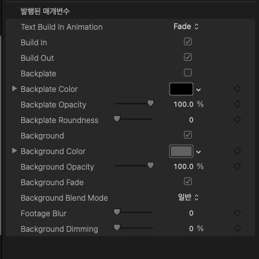Expand Backplate Color disclosure triangle
Viewport: 259px width, 259px height.
pyautogui.click(x=14, y=89)
